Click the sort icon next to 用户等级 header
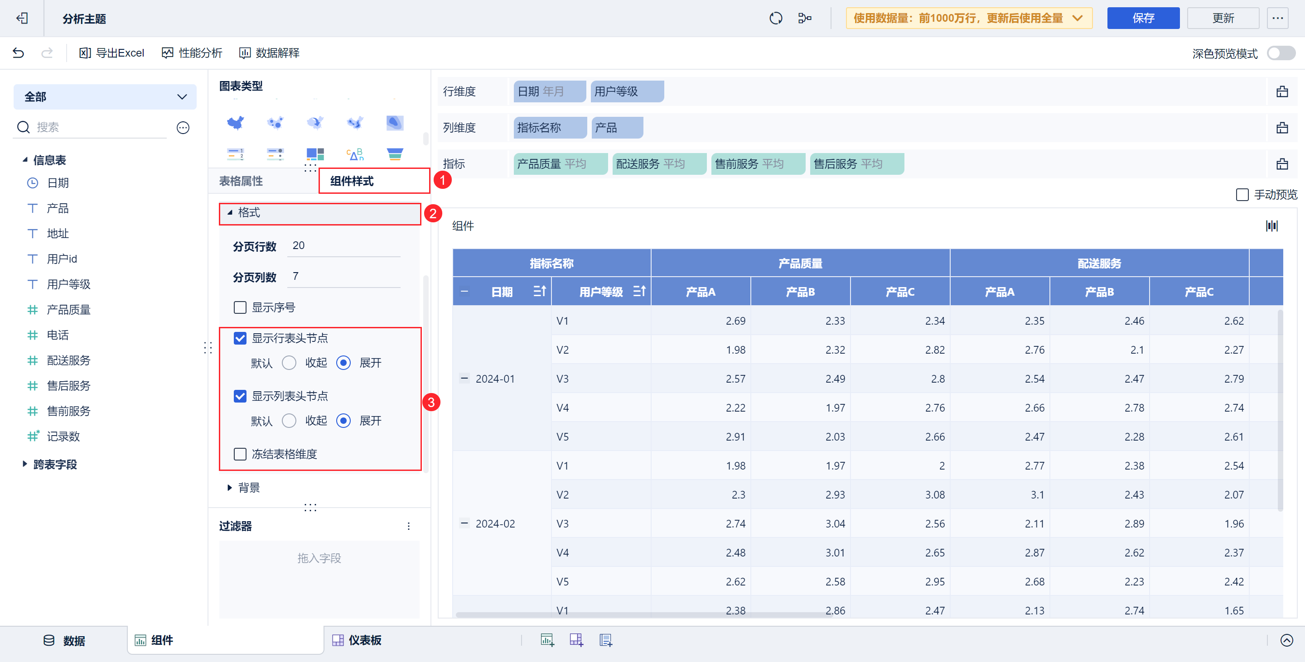 coord(639,291)
